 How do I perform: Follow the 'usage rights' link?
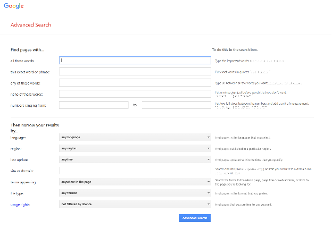click(x=20, y=205)
